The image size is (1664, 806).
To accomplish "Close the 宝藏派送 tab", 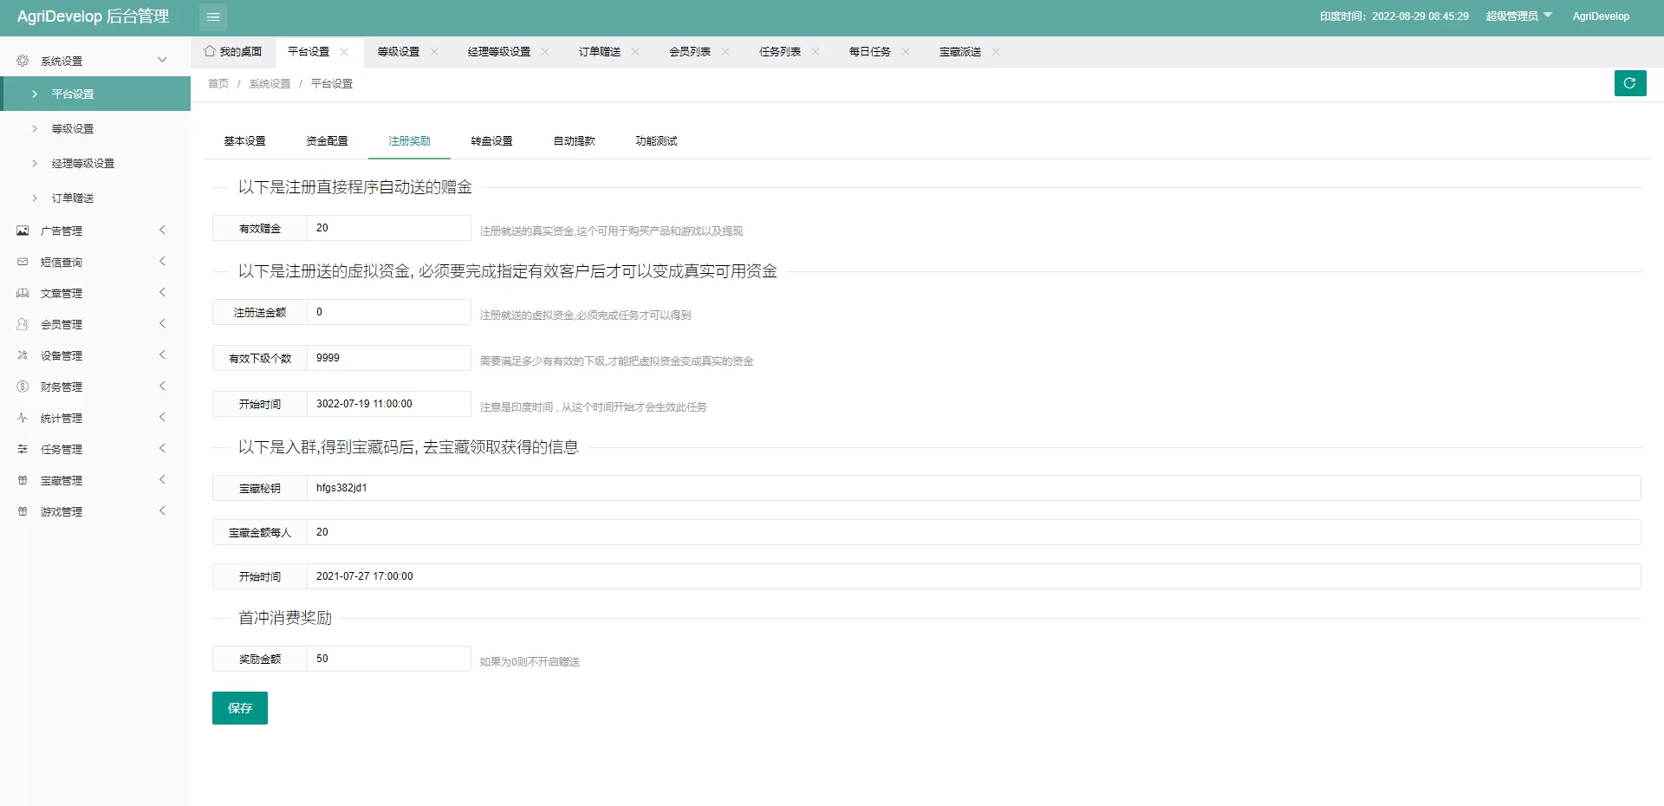I will 996,52.
